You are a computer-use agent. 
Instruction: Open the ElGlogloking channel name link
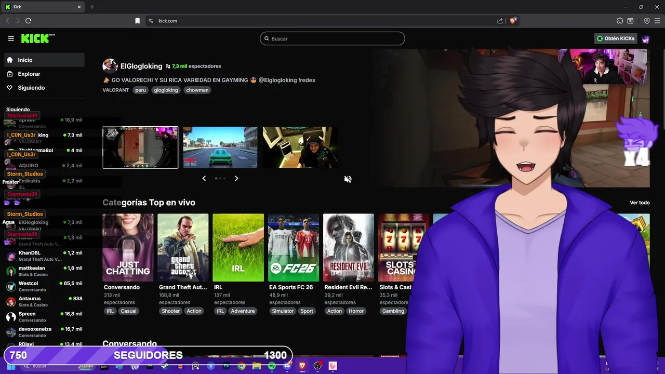[x=141, y=66]
